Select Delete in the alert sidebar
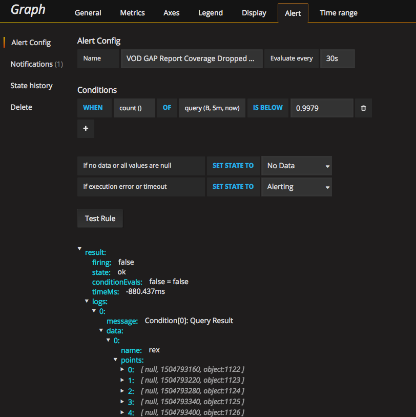 [x=21, y=107]
